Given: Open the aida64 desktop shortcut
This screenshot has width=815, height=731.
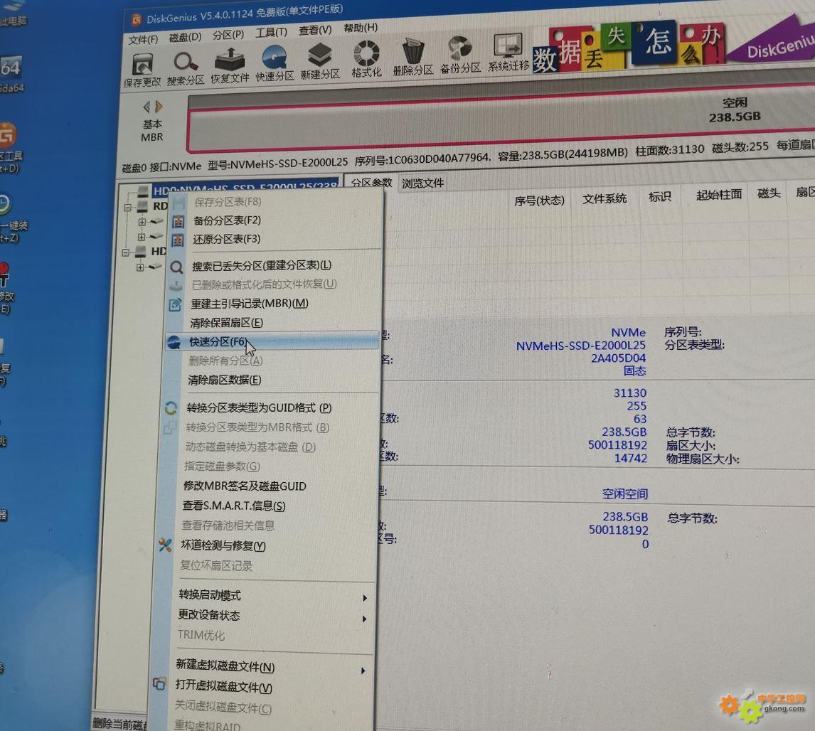Looking at the screenshot, I should coord(11,73).
